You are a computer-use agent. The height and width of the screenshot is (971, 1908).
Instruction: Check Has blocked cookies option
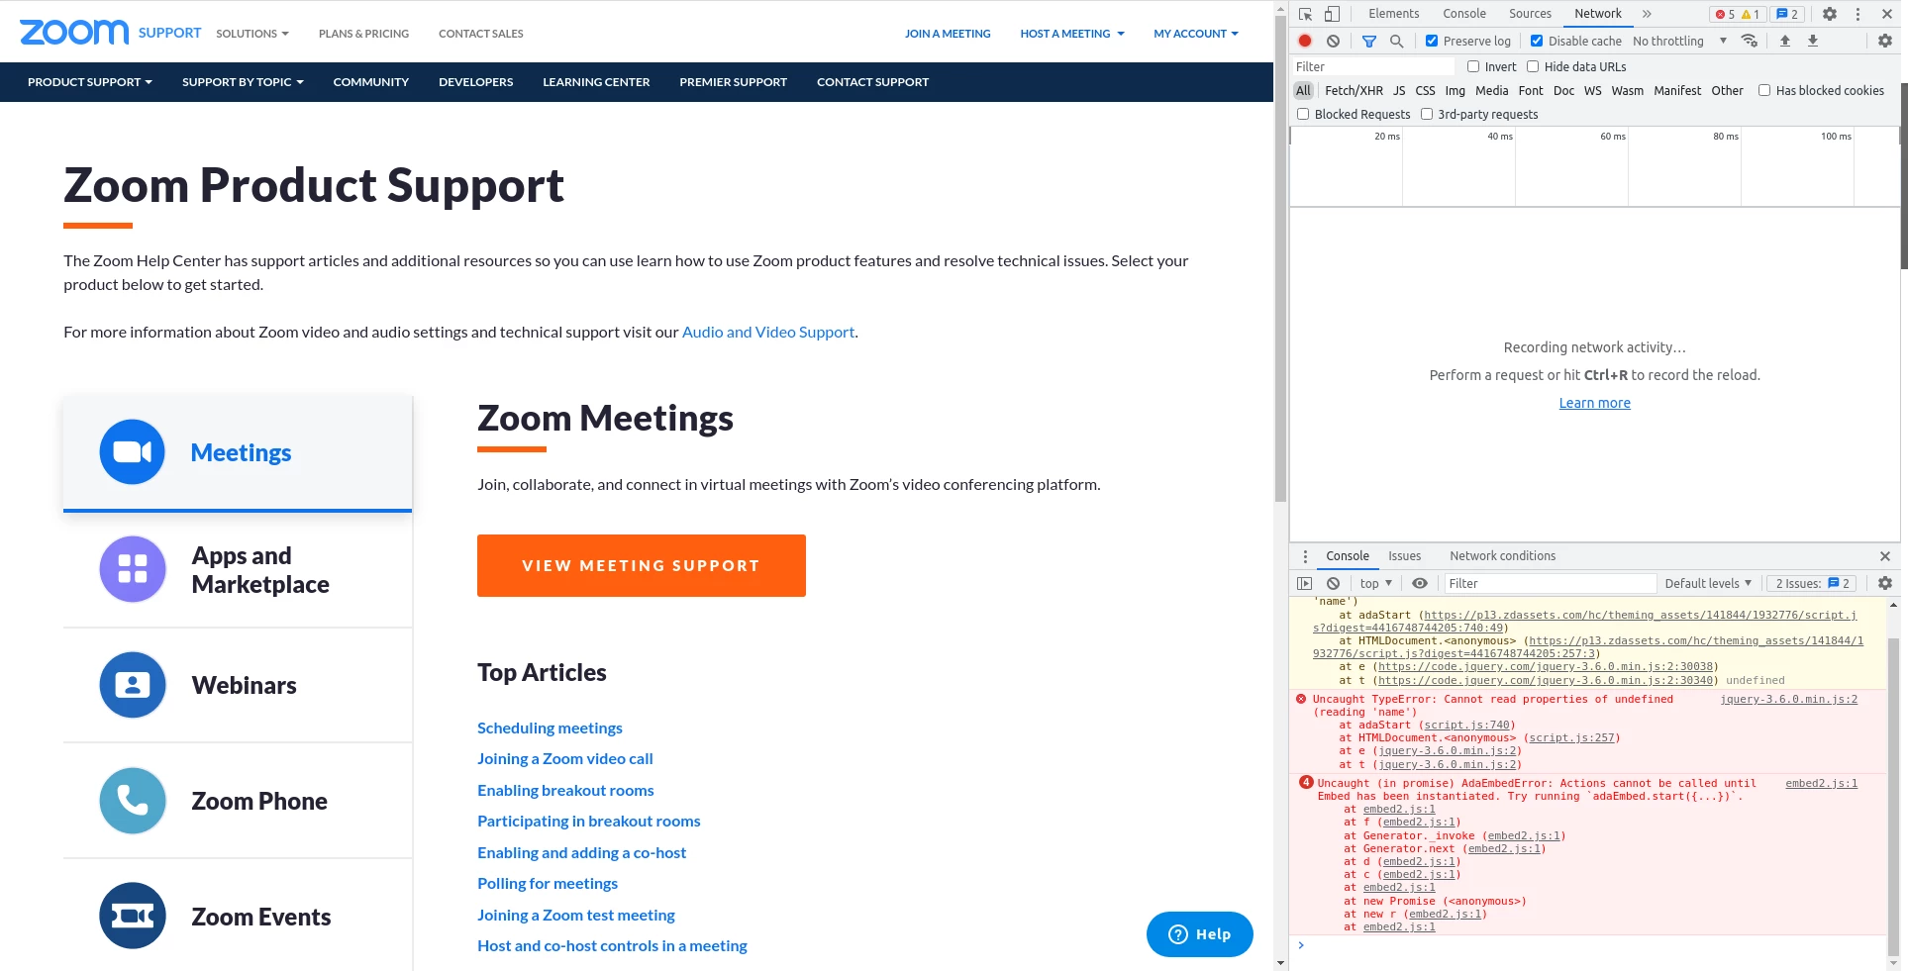(1764, 90)
